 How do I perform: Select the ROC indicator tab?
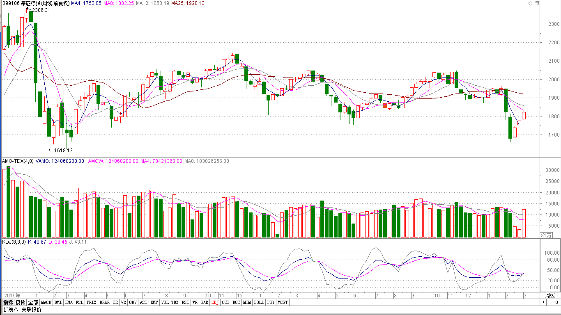coord(236,302)
